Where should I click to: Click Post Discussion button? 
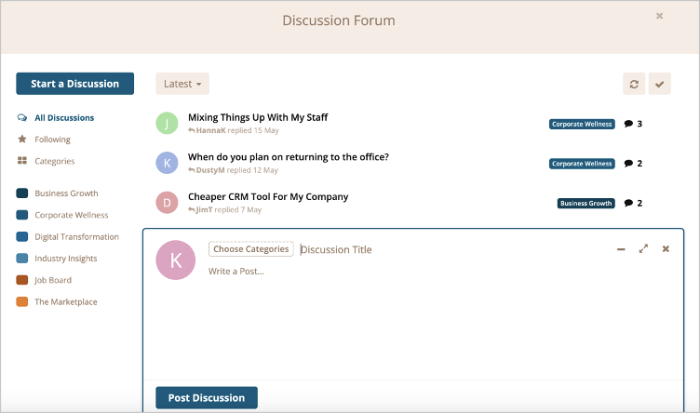point(207,398)
